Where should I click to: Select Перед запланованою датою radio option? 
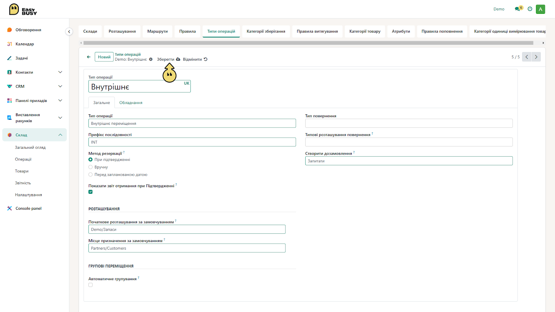(91, 175)
